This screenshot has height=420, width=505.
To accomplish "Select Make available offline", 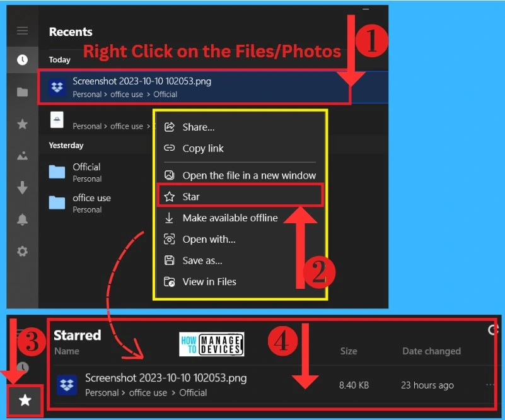I will click(240, 218).
